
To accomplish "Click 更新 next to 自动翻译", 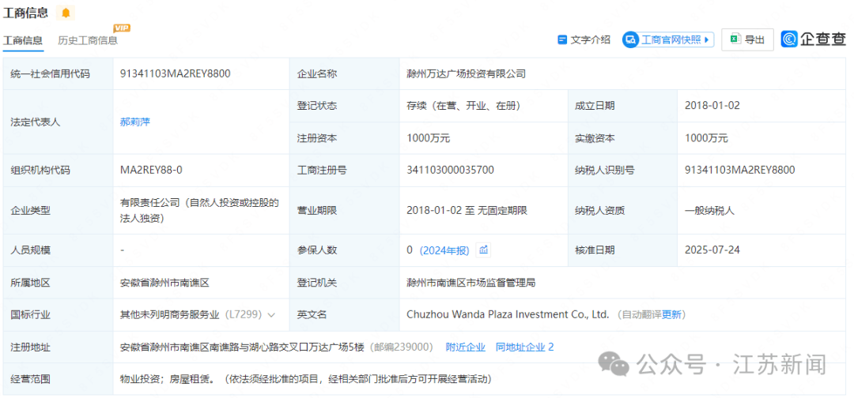I will click(x=671, y=315).
